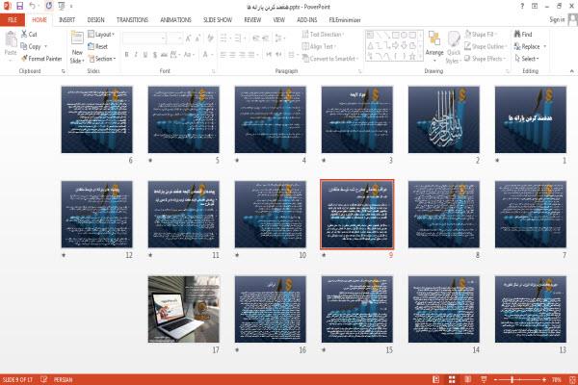Switch to the ANIMATIONS tab

pyautogui.click(x=175, y=20)
